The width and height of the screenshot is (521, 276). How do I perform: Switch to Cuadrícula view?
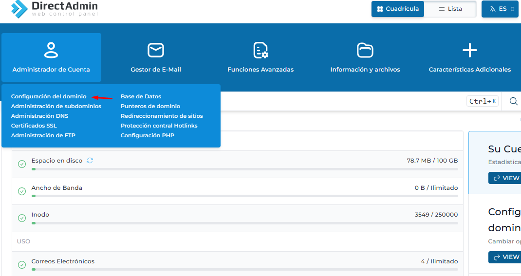pyautogui.click(x=398, y=9)
